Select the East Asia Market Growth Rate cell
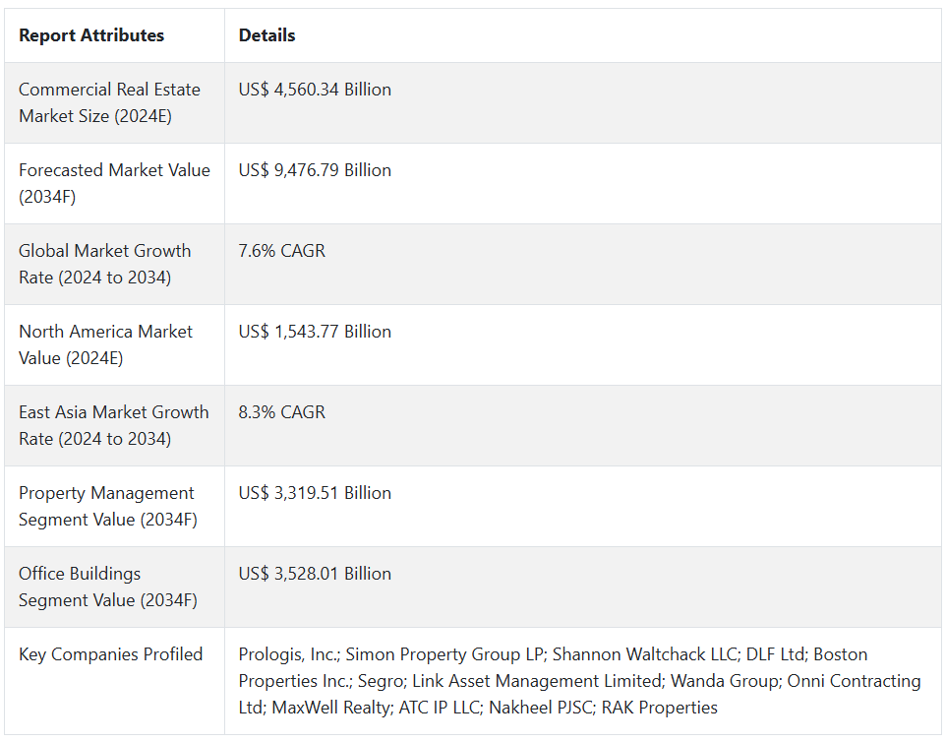This screenshot has height=742, width=946. pyautogui.click(x=113, y=425)
